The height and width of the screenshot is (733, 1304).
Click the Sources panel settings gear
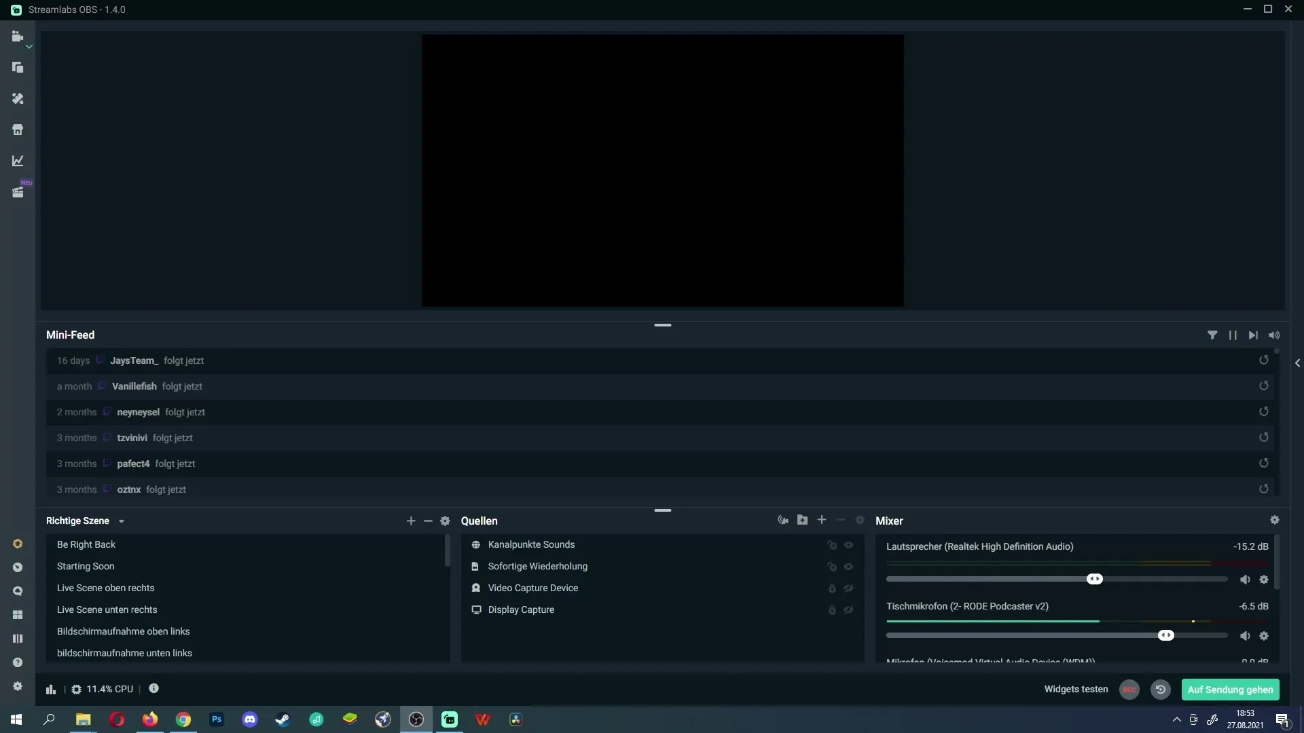click(859, 521)
